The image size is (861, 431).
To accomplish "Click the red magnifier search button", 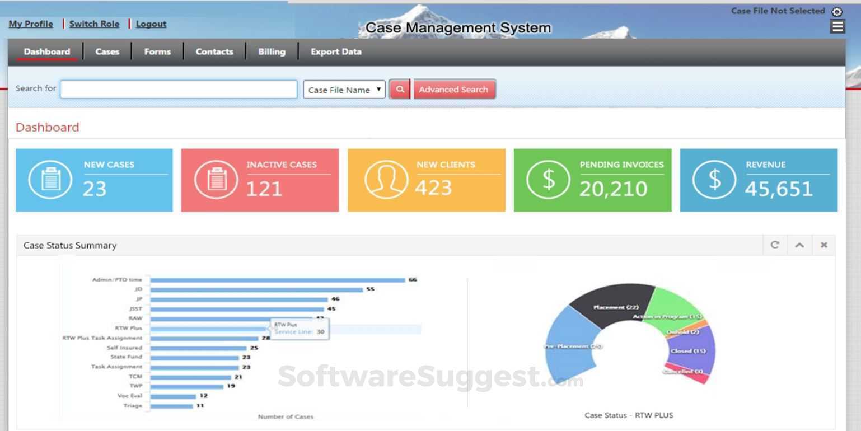I will [400, 90].
